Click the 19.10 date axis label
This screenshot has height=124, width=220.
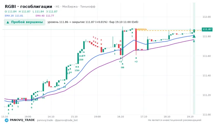[190, 117]
